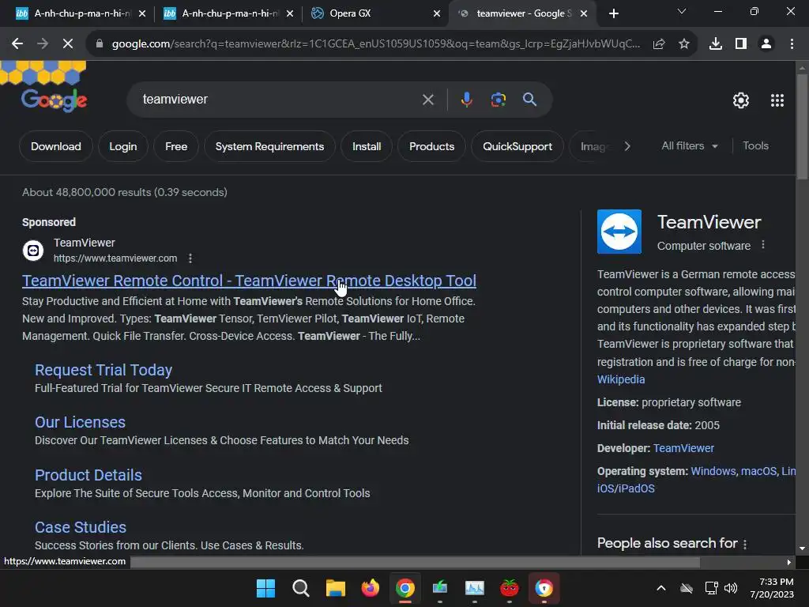Select the Products filter chip
Screen dimensions: 809x607
(x=431, y=146)
